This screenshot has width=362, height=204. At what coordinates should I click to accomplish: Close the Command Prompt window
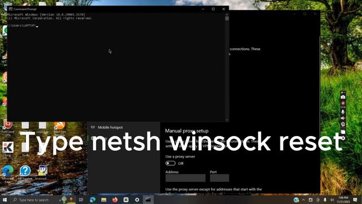223,9
